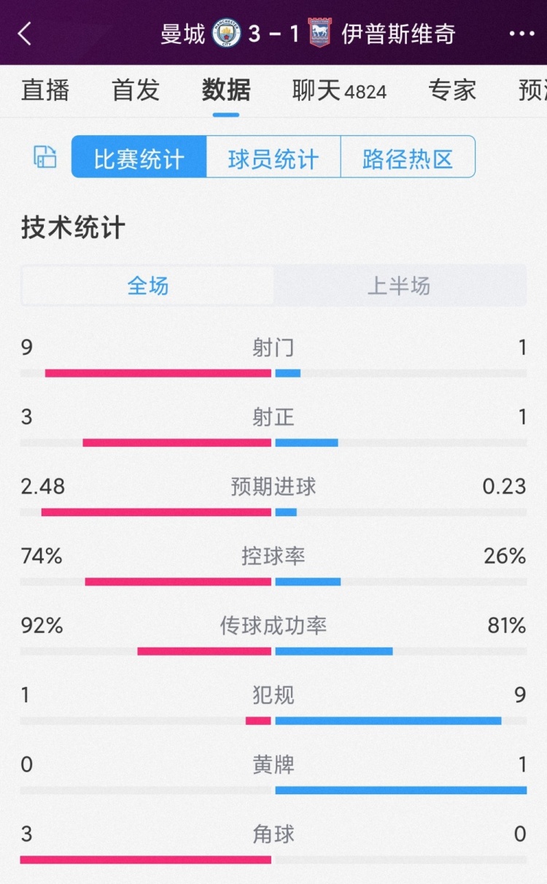
Task: Switch to the 直播 tab
Action: point(45,90)
